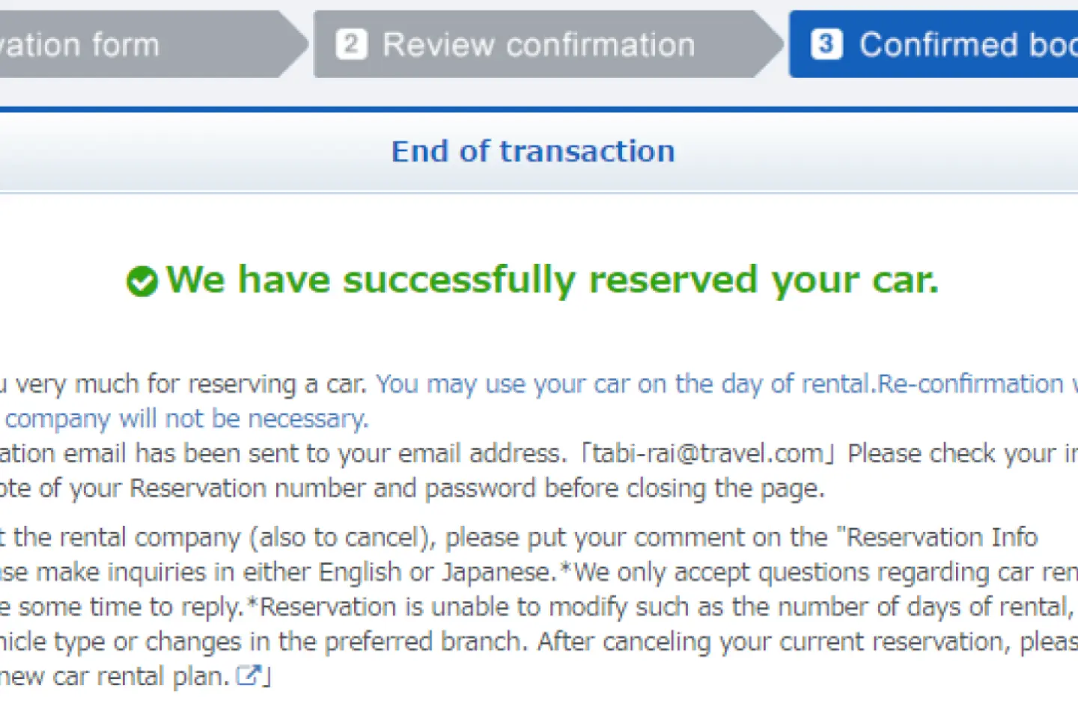Select the Confirmed booking step
This screenshot has width=1078, height=718.
pos(934,44)
